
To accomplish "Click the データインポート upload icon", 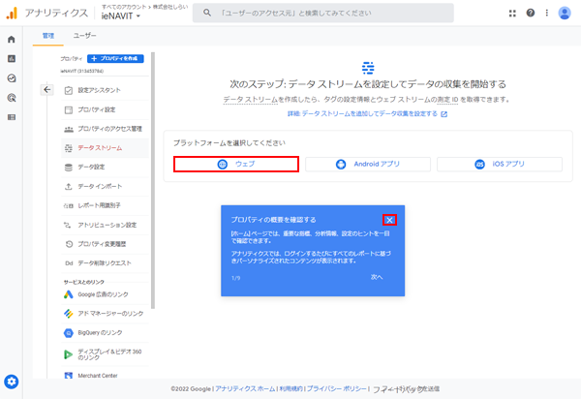I will [69, 187].
